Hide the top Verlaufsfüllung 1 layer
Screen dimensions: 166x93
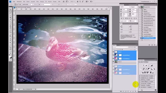[x=113, y=59]
